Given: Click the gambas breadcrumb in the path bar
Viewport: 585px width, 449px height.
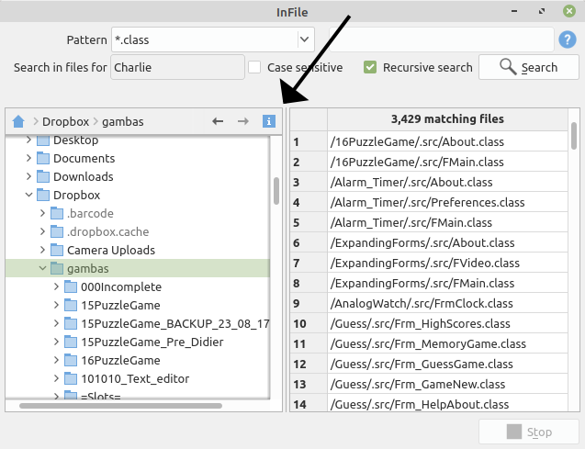Looking at the screenshot, I should coord(123,121).
